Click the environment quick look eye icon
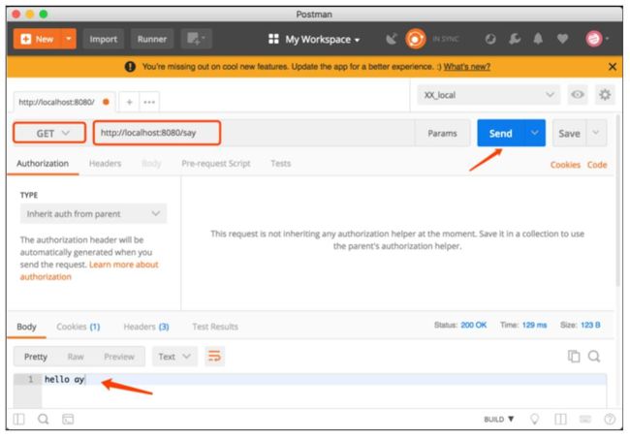 [x=578, y=95]
